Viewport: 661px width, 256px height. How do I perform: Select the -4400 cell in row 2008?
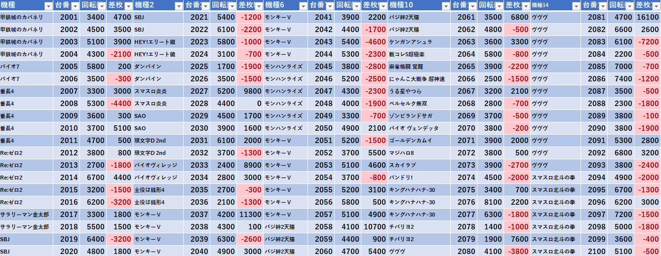pyautogui.click(x=119, y=104)
